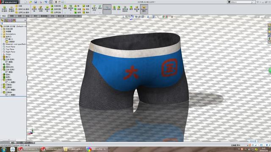Open dropdown arrow under Linear Pattern
This screenshot has height=152, width=271.
[71, 13]
